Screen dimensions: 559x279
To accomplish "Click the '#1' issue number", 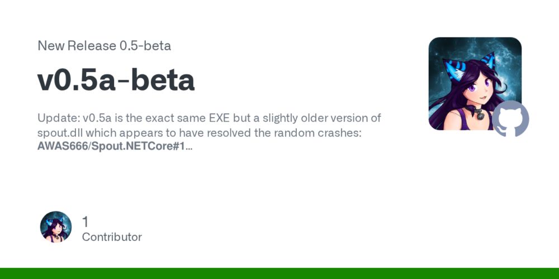I will pos(179,147).
